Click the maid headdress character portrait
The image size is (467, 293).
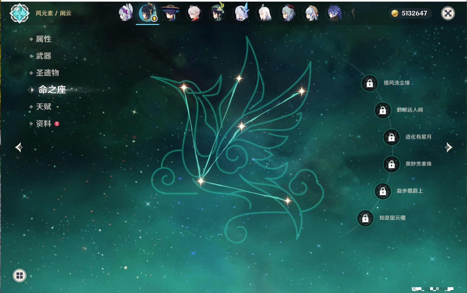coord(125,13)
